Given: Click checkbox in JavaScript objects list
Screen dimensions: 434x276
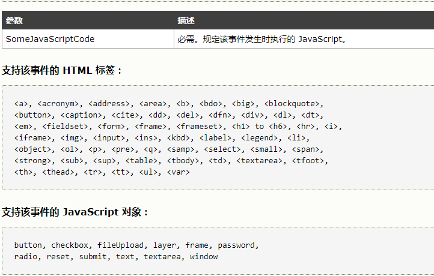Looking at the screenshot, I should pos(69,245).
